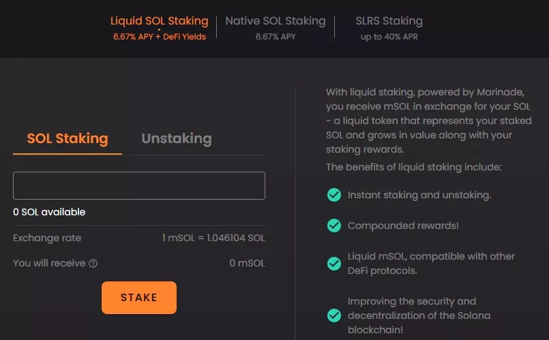Click the 6.67% APY text under Native
549x340 pixels.
(x=276, y=37)
